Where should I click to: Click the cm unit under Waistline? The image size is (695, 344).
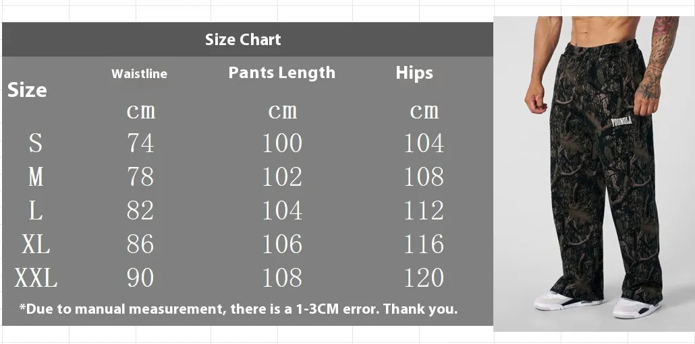point(140,111)
